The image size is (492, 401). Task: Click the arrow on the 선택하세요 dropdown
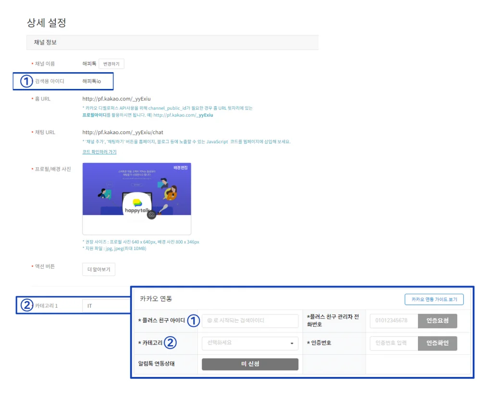click(292, 343)
